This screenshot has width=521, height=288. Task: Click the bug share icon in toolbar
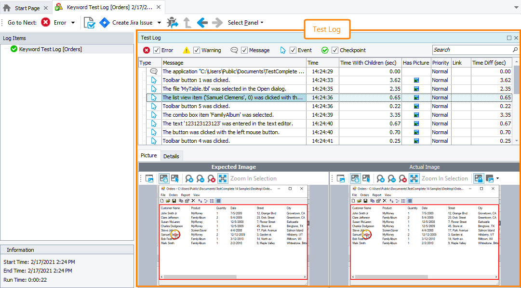point(173,23)
